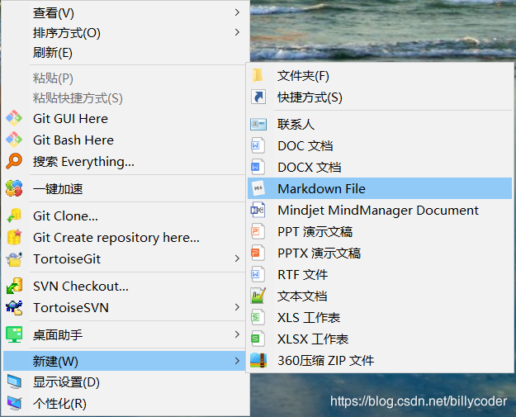This screenshot has width=516, height=417.
Task: Create a new 联系人
Action: pyautogui.click(x=380, y=125)
